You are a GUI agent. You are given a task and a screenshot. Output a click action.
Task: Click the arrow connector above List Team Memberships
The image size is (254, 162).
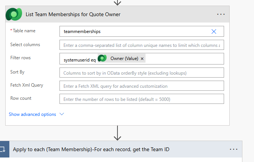[117, 2]
